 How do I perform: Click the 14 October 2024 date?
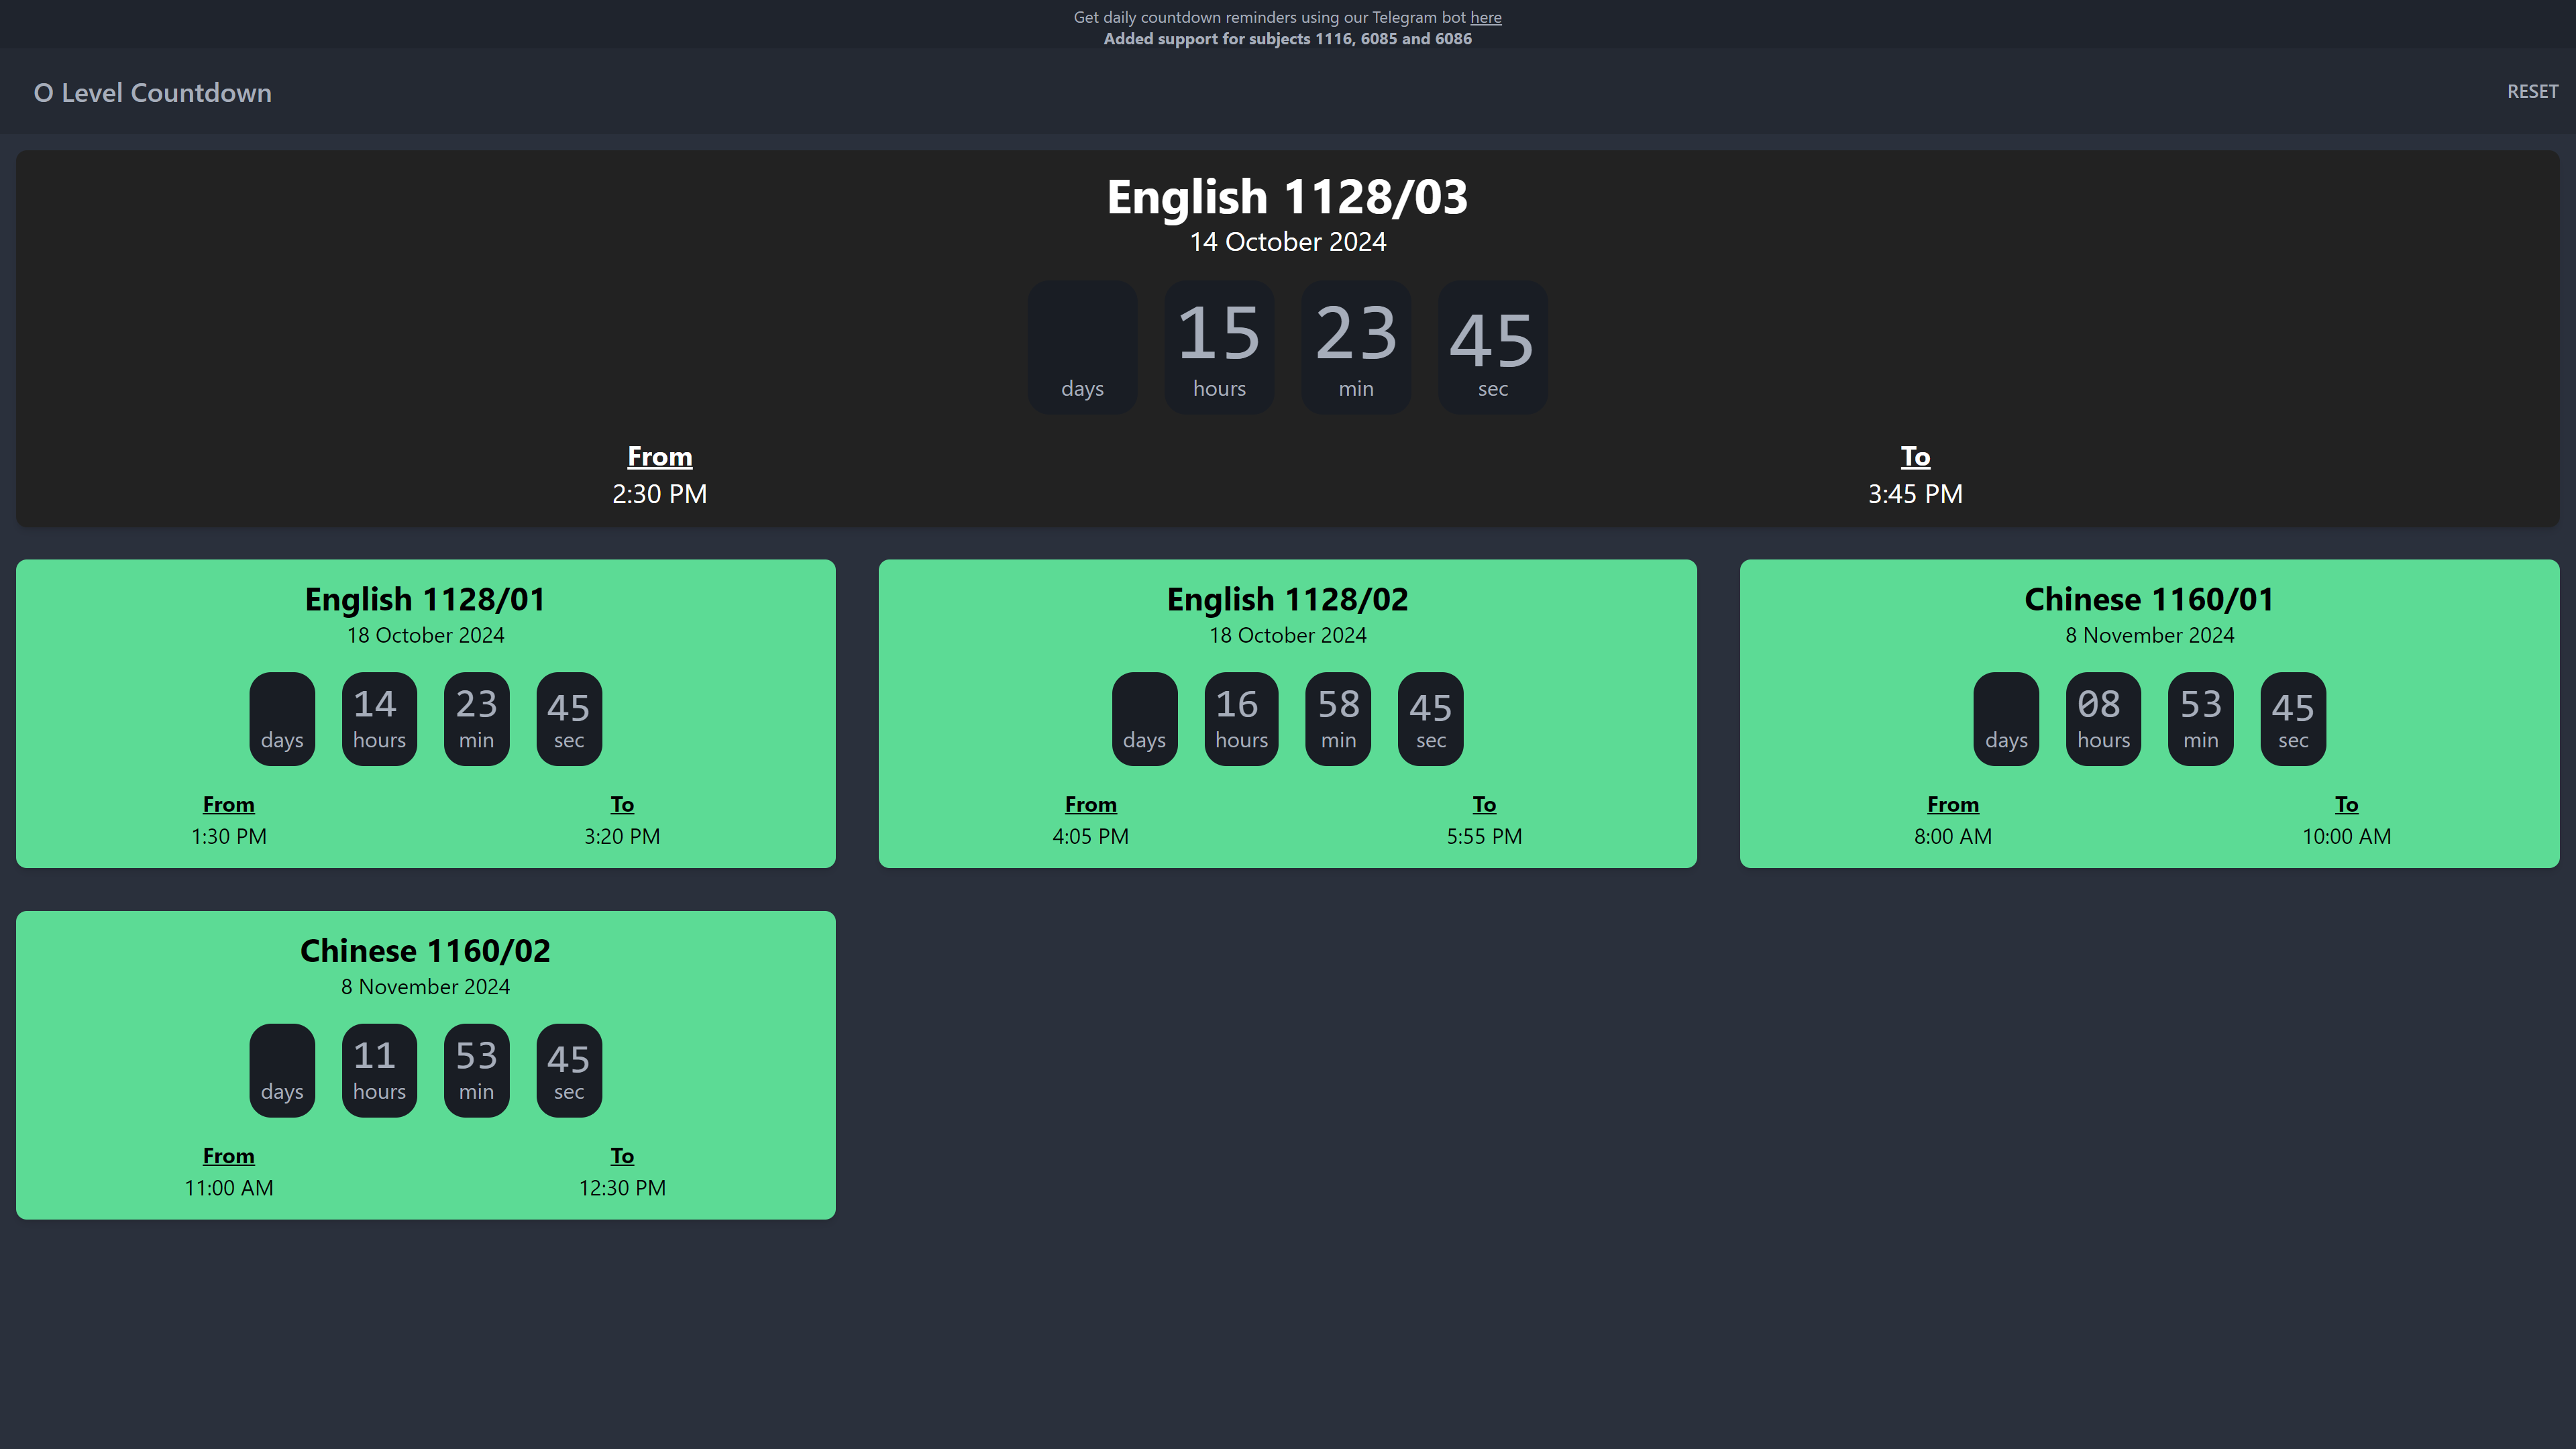[1287, 242]
